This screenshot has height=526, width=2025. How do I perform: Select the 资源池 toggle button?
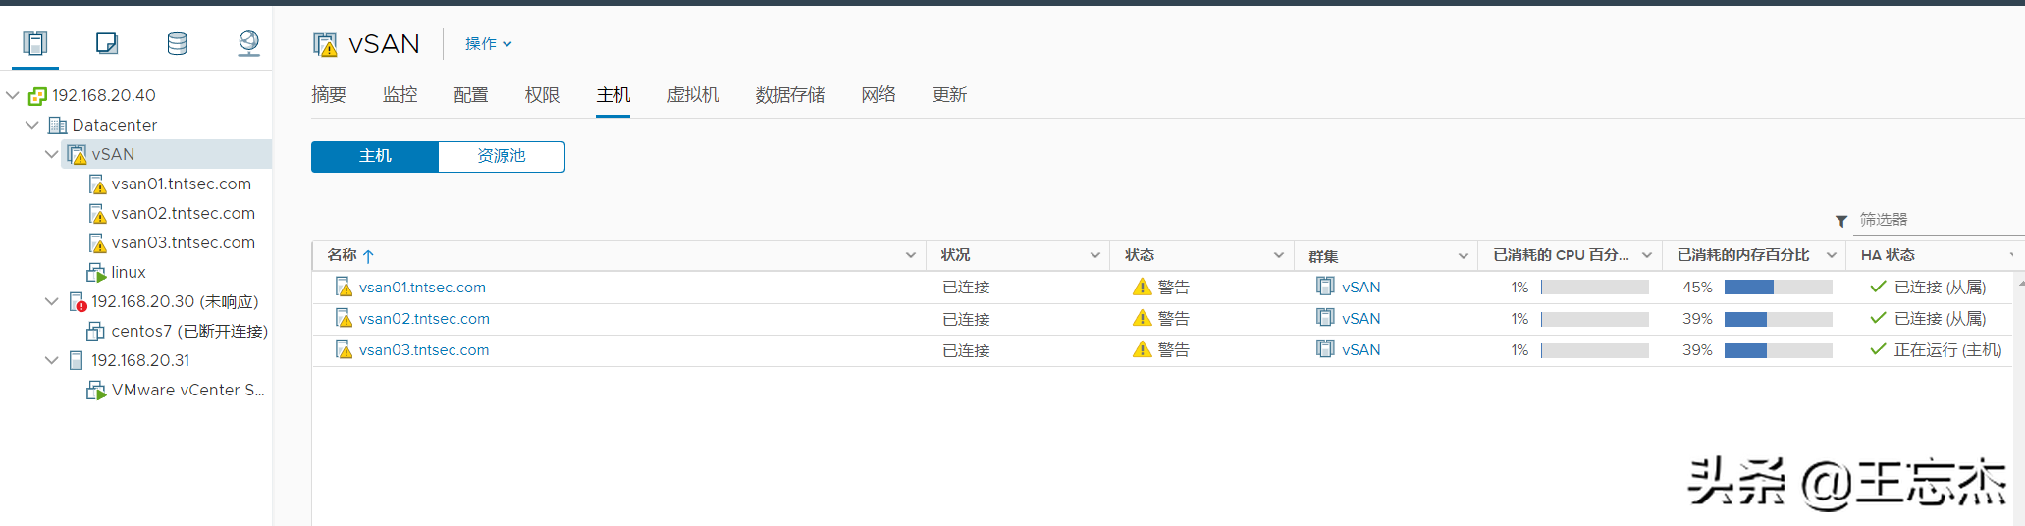[502, 157]
